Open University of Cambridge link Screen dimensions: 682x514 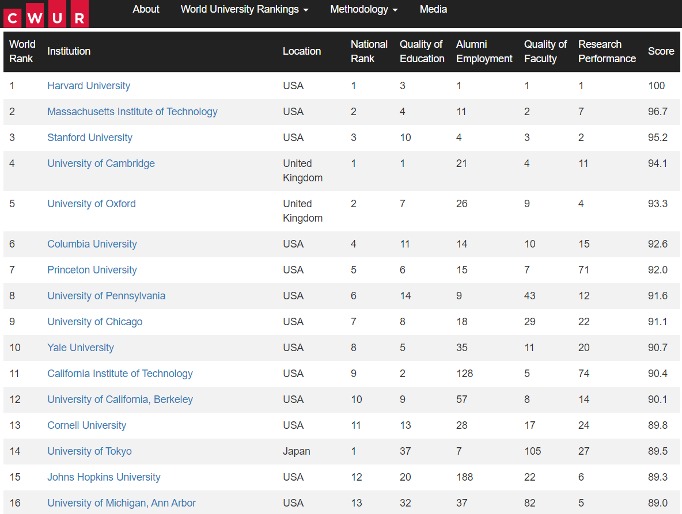point(101,163)
